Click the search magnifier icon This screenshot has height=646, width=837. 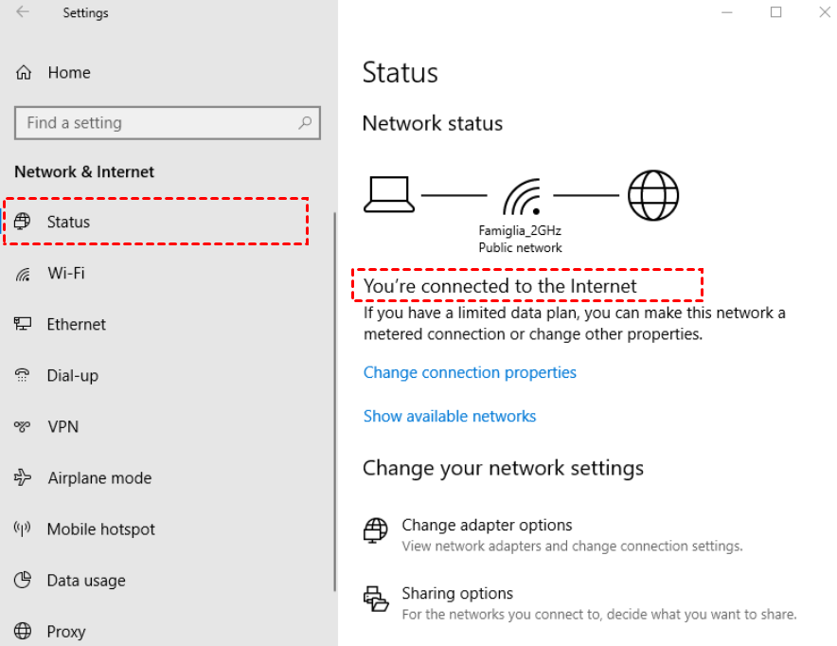point(305,123)
